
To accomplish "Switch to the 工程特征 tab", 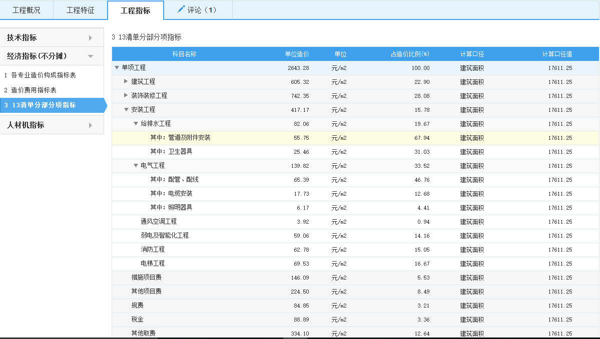I will (x=81, y=10).
